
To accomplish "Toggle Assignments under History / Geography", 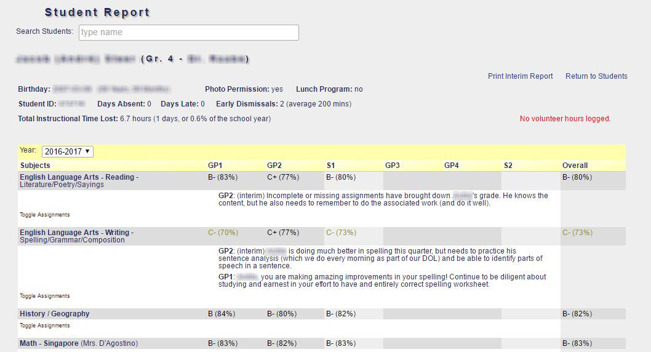I will (x=45, y=326).
